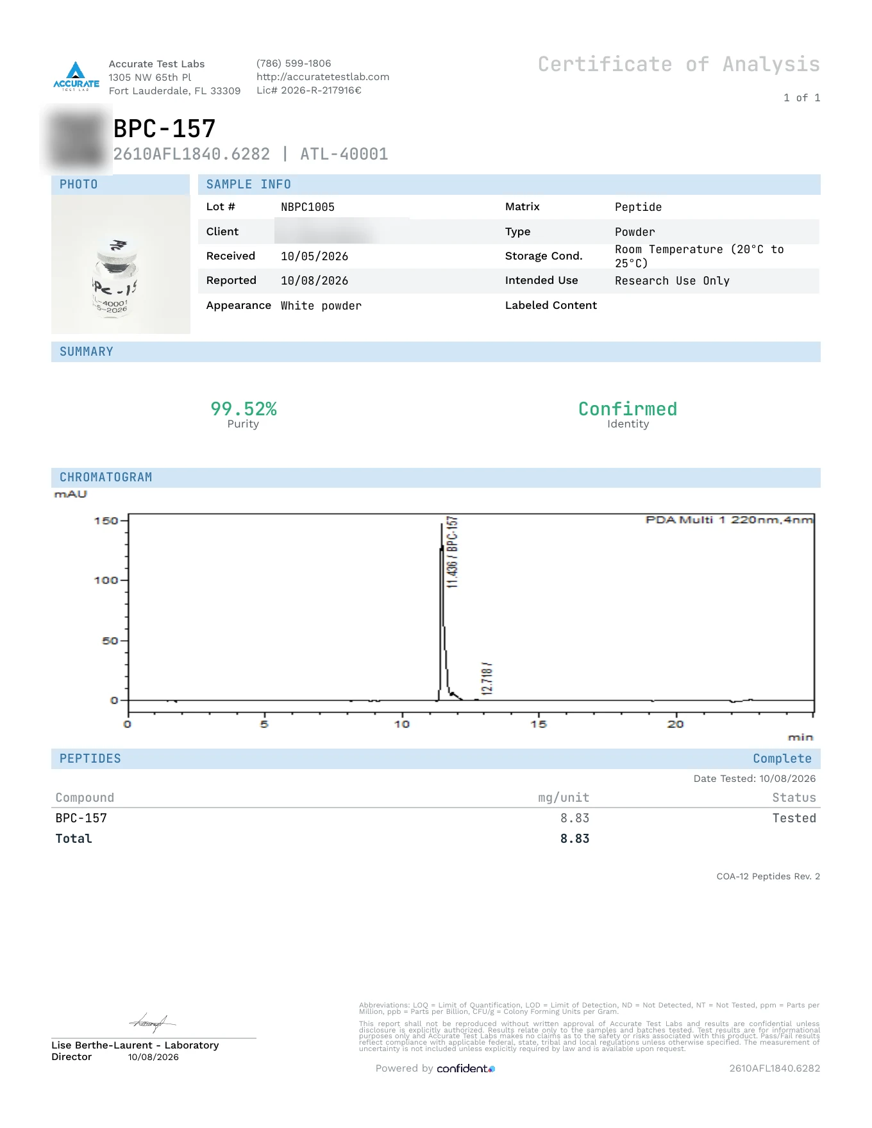Viewport: 872px width, 1128px height.
Task: Click the 11.436 / BPC-157 peak label
Action: coord(453,552)
